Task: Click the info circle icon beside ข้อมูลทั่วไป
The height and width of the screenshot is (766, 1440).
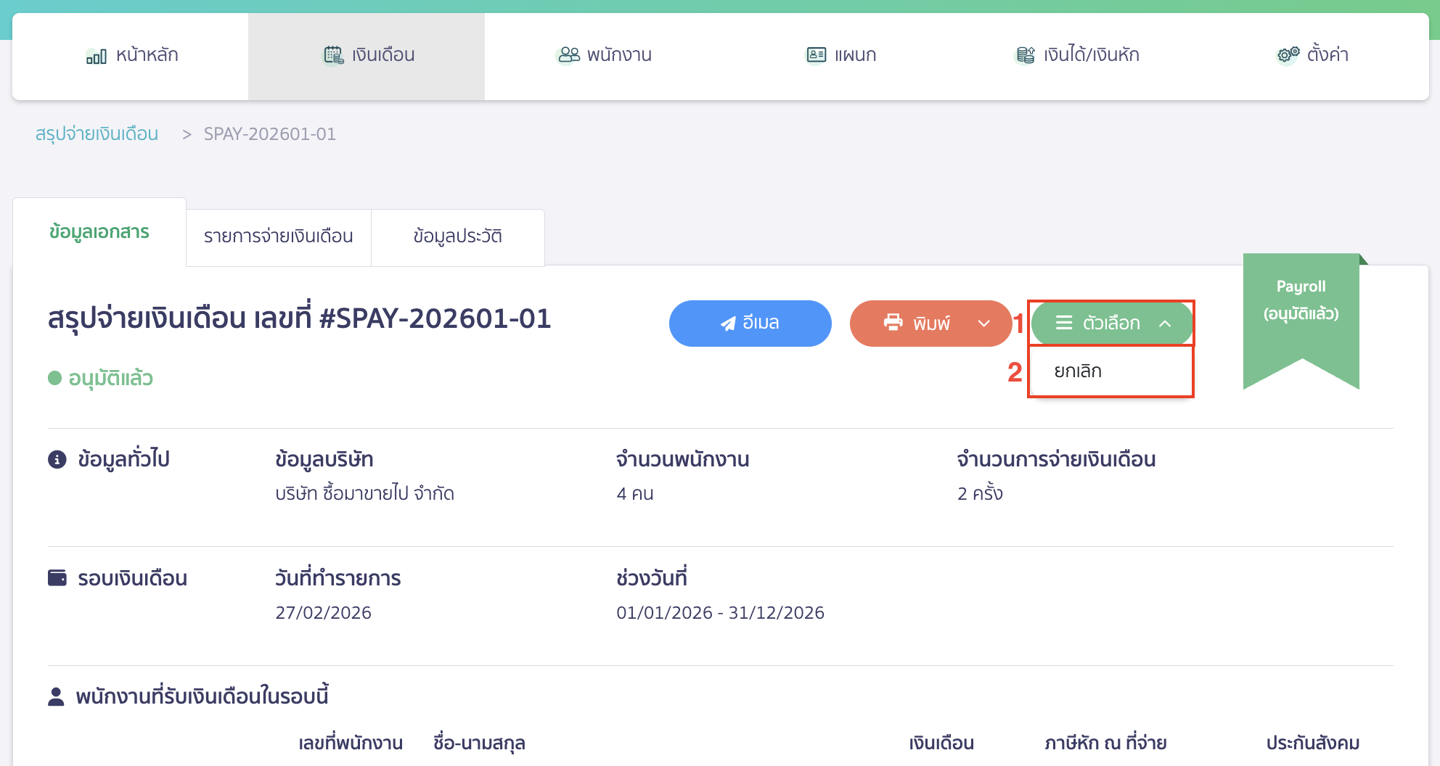Action: (x=57, y=458)
